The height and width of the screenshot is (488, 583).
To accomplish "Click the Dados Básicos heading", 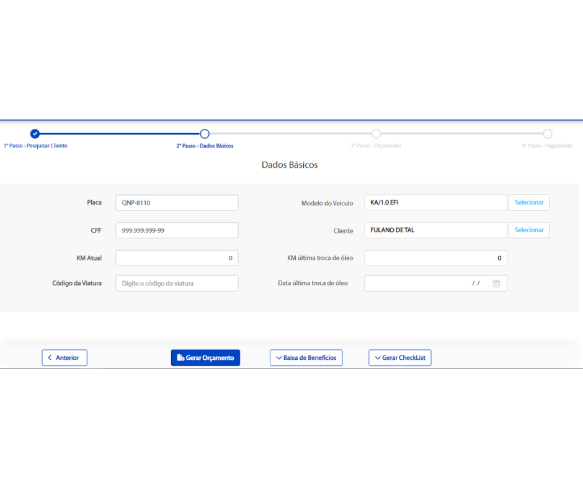I will [290, 165].
